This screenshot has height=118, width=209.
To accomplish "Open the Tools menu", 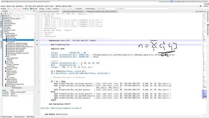I will (47, 6).
